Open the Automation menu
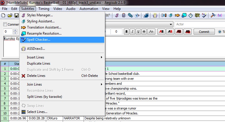This screenshot has height=122, width=225. (x=89, y=9)
